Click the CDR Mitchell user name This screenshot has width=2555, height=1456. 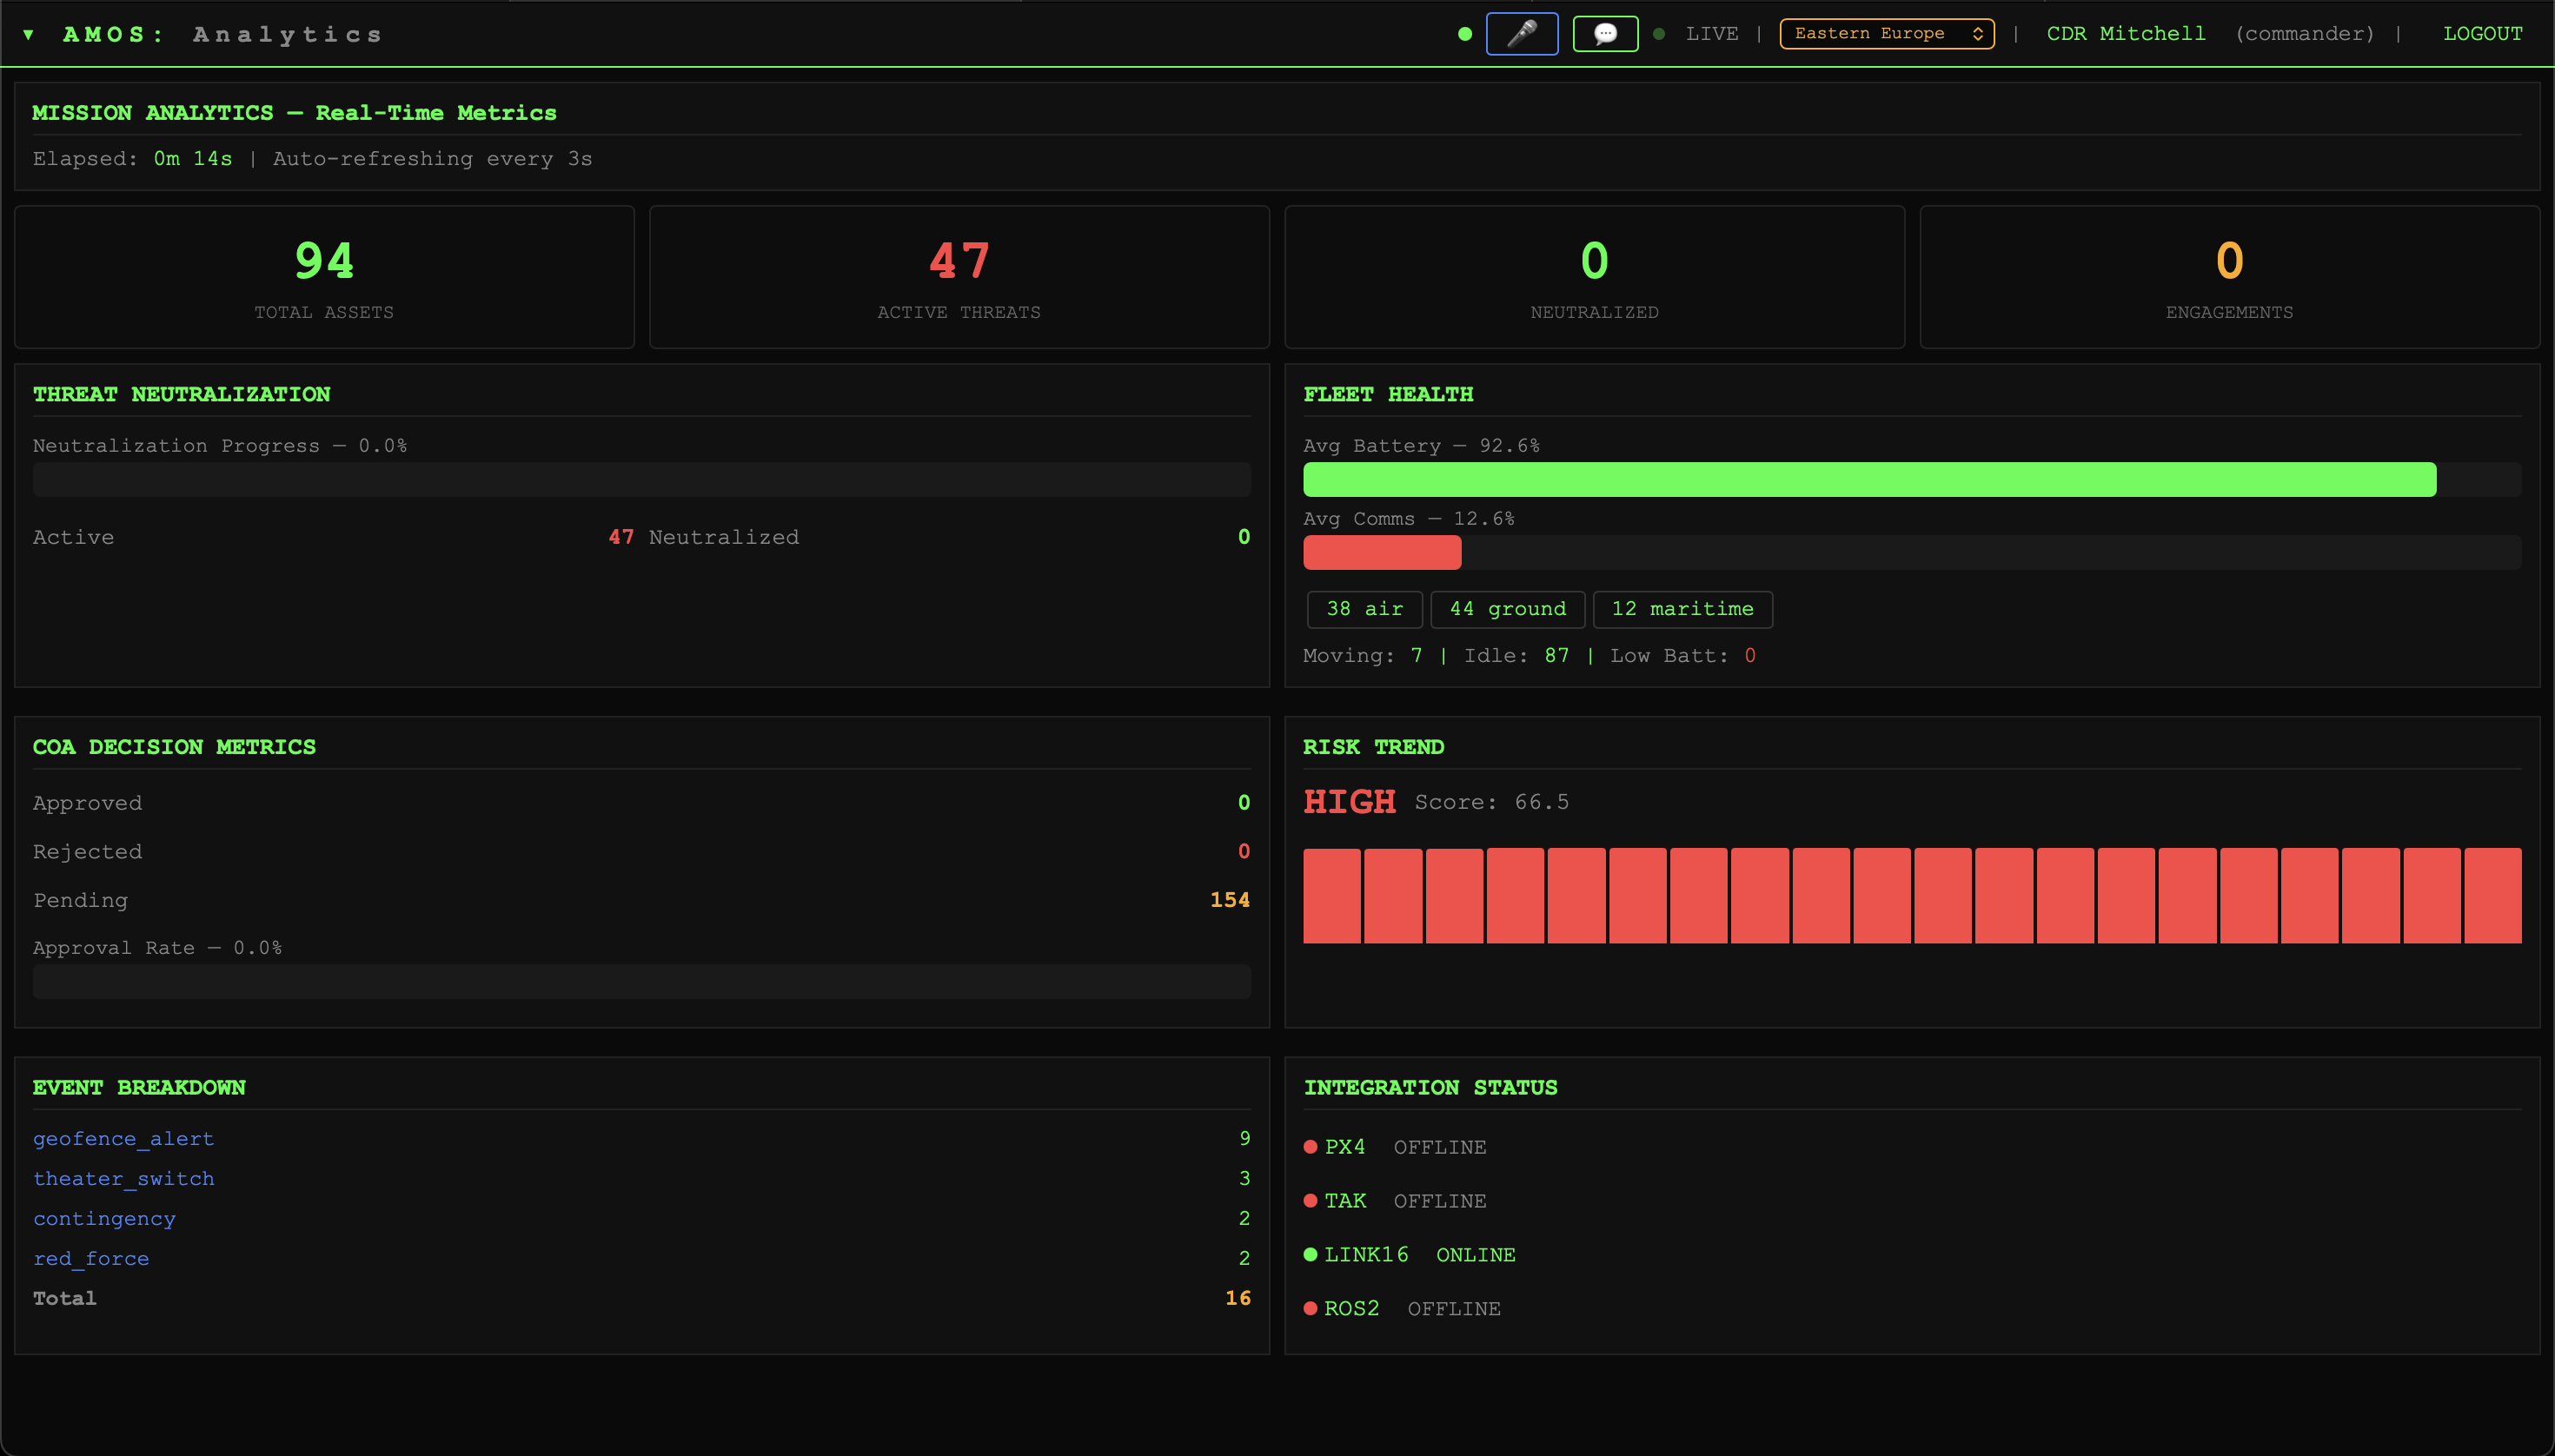pyautogui.click(x=2126, y=34)
